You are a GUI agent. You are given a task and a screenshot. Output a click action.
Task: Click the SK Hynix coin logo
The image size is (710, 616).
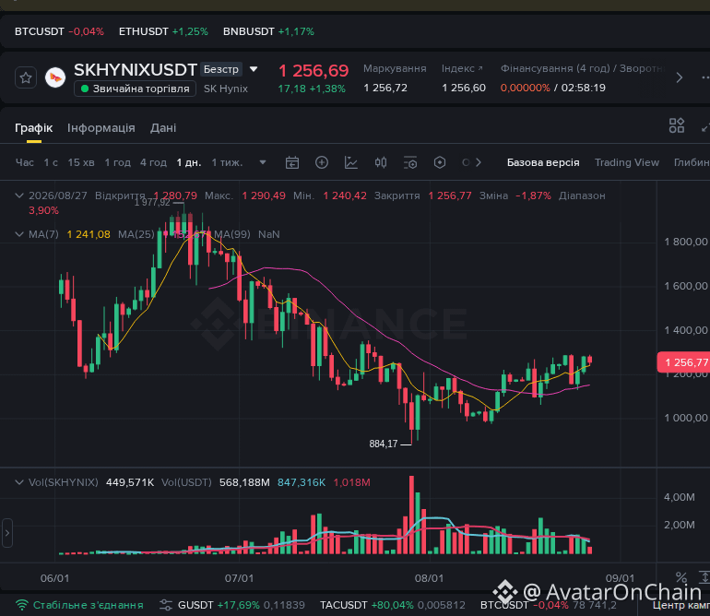point(55,77)
